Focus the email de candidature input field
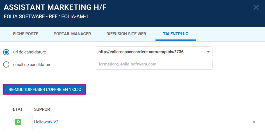Screen dimensions: 265x136 154,64
